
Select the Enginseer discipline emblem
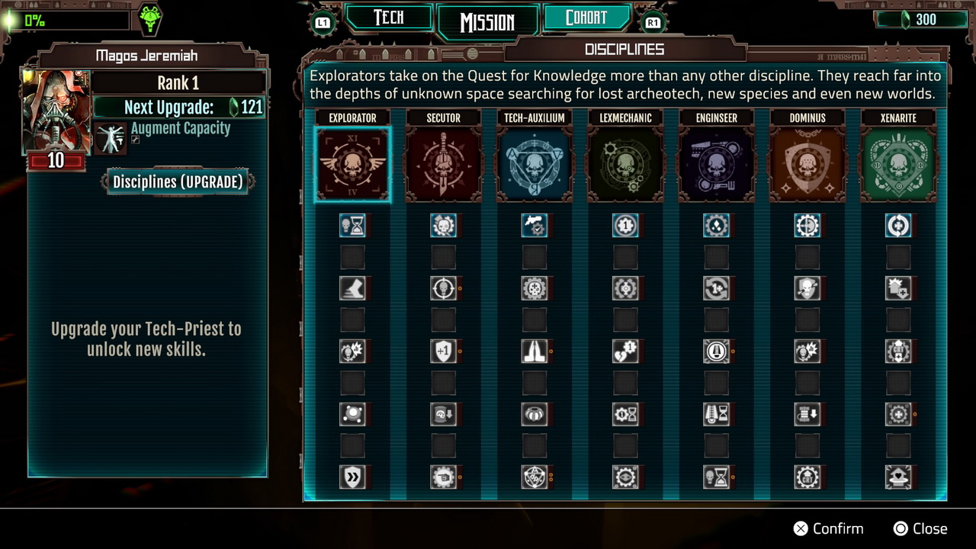pyautogui.click(x=716, y=165)
